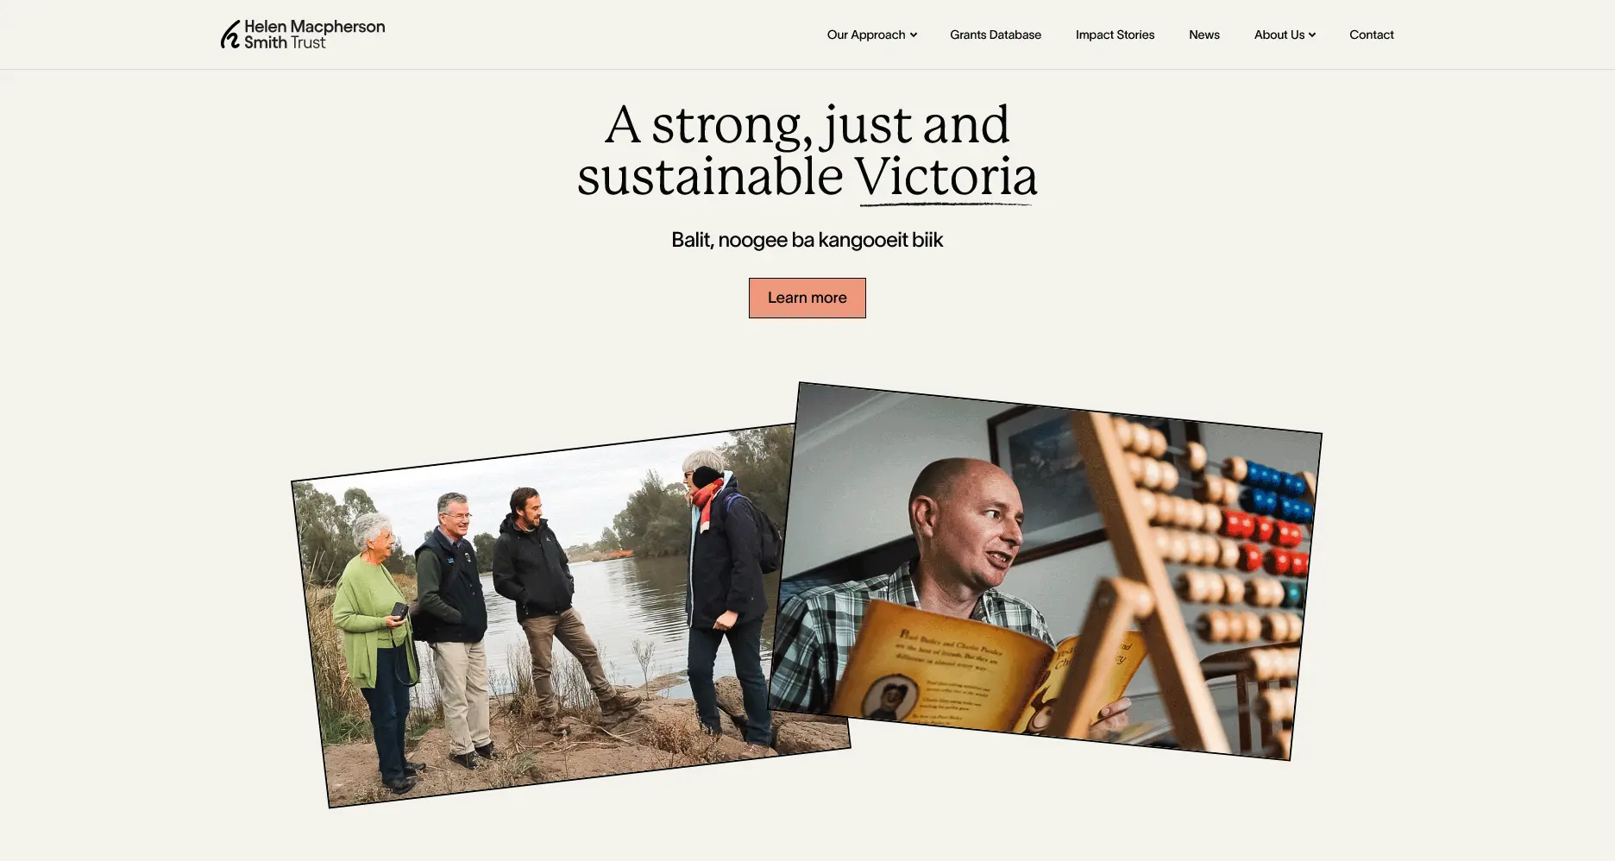Expand the Our Approach dropdown chevron
Screen dimensions: 1615x861
(914, 35)
